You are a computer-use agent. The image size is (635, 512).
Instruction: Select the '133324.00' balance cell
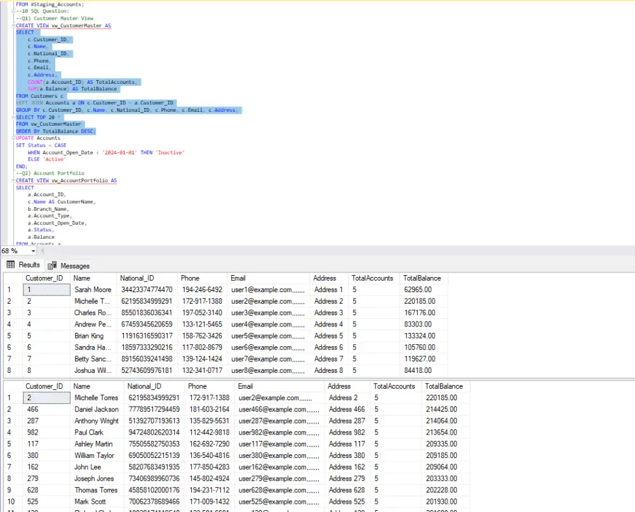click(424, 336)
